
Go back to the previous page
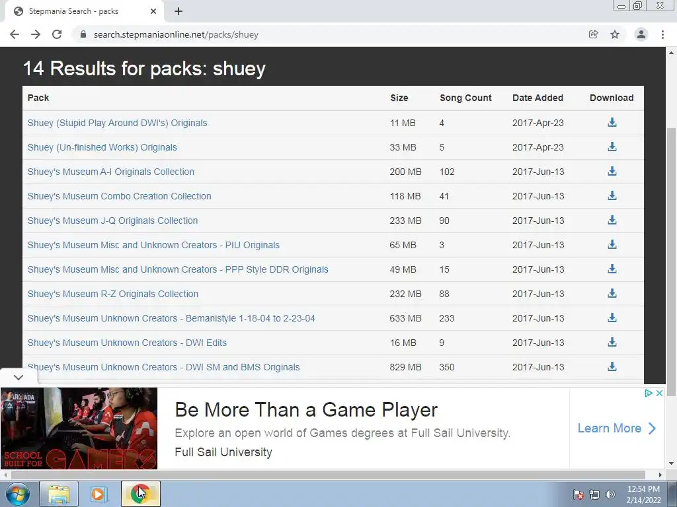15,34
